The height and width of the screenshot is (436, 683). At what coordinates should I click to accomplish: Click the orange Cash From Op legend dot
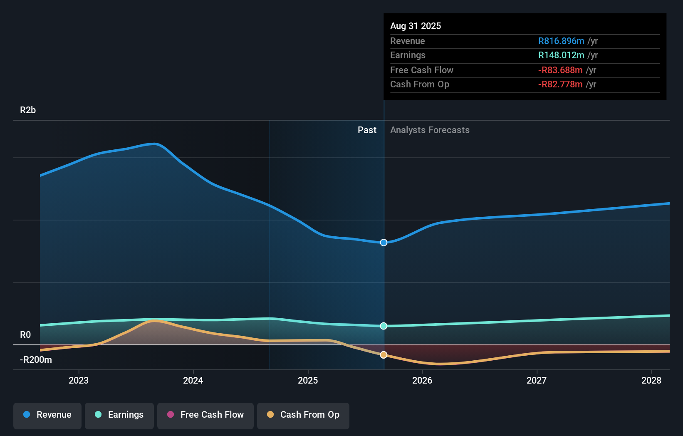270,414
